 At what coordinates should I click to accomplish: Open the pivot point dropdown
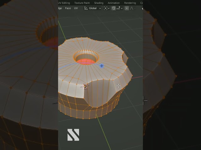coord(107,8)
